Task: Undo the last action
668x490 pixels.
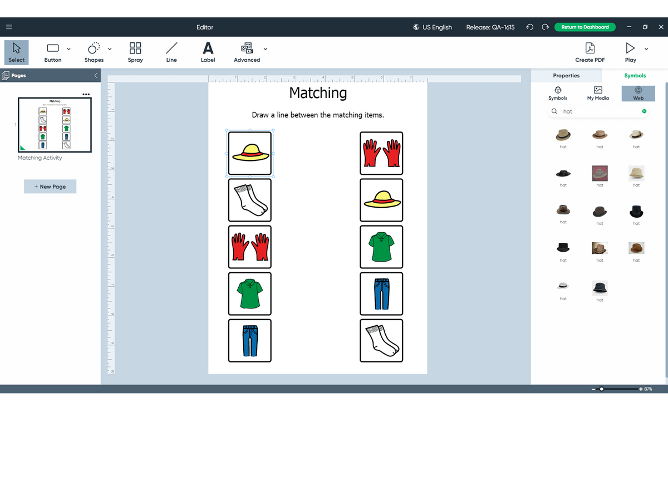Action: click(529, 27)
